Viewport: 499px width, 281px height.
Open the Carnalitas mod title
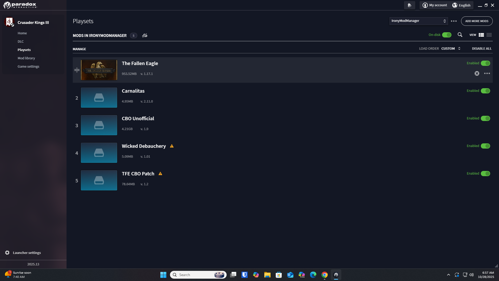[x=133, y=91]
